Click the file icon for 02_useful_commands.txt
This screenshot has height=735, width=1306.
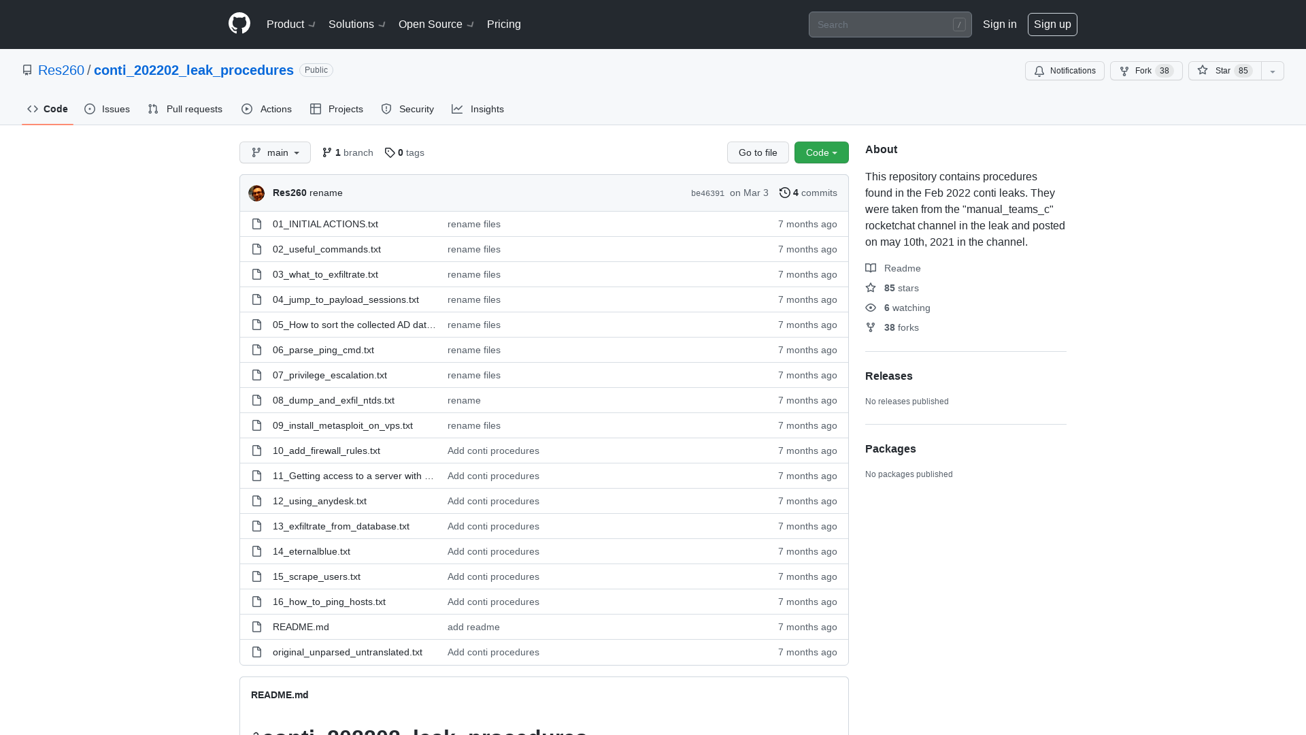[256, 249]
